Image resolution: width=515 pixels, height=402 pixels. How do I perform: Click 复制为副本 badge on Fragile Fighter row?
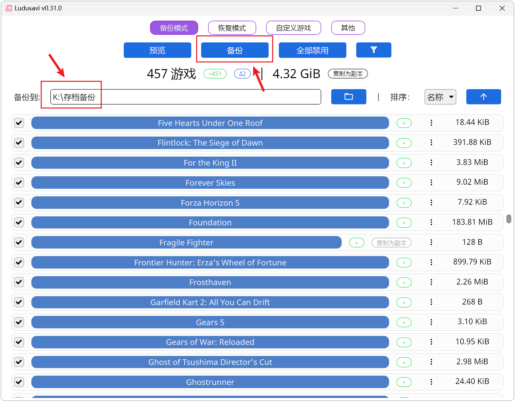[392, 243]
